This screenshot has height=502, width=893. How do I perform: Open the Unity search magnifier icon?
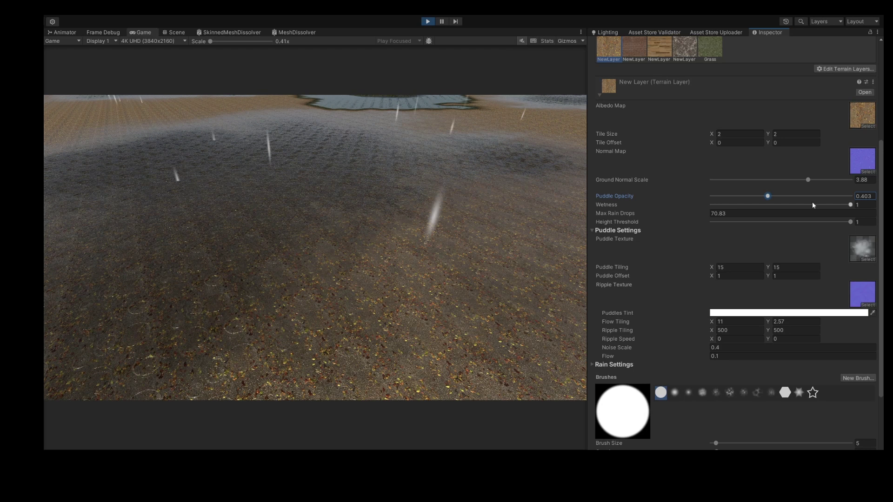801,21
